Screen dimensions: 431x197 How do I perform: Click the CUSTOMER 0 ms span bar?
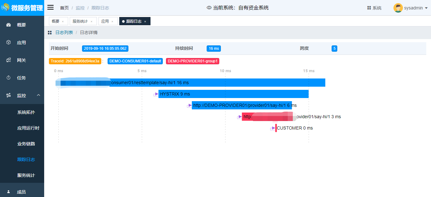click(x=276, y=128)
